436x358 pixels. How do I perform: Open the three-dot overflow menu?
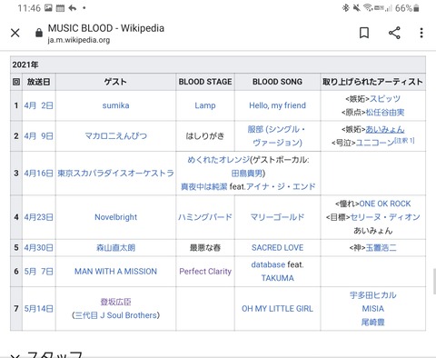421,33
